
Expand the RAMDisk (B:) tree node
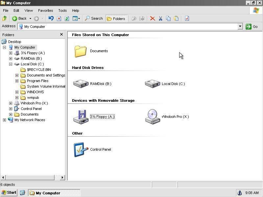coord(11,58)
